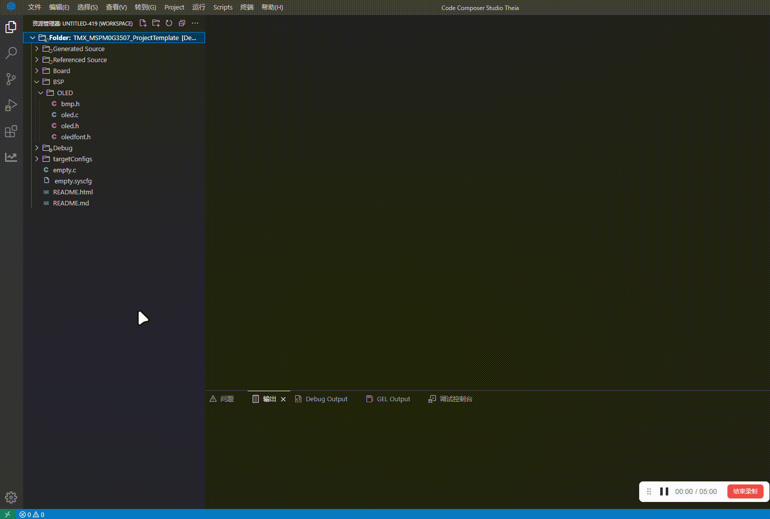Open the Run and Debug view
770x519 pixels.
coord(11,105)
